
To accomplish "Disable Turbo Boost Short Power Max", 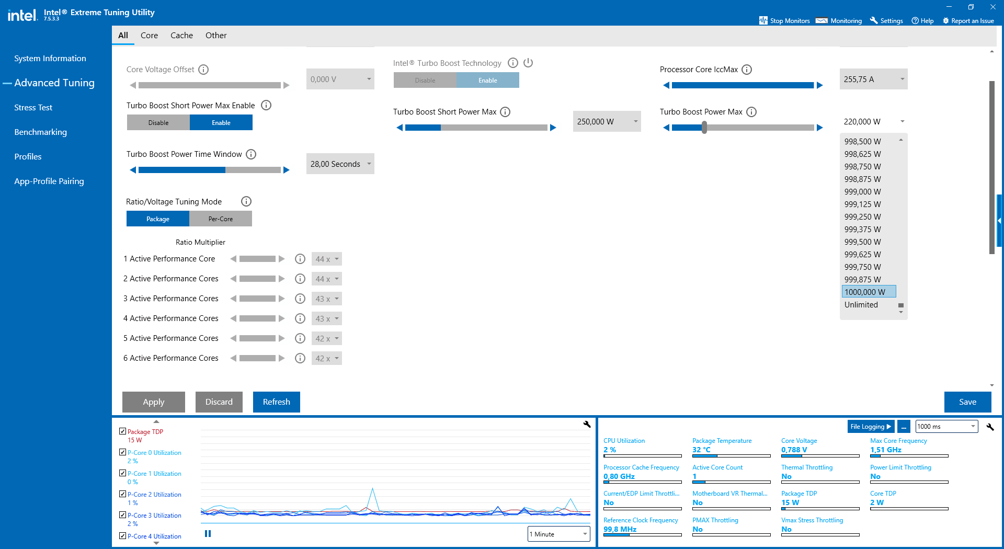I will click(158, 123).
